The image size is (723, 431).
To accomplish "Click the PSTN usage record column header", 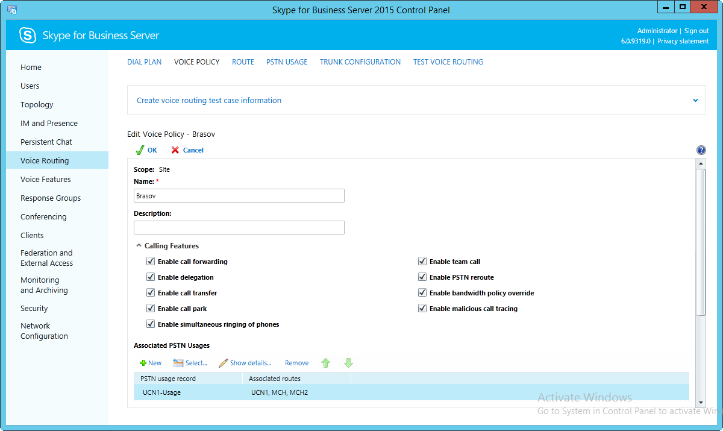I will 188,379.
